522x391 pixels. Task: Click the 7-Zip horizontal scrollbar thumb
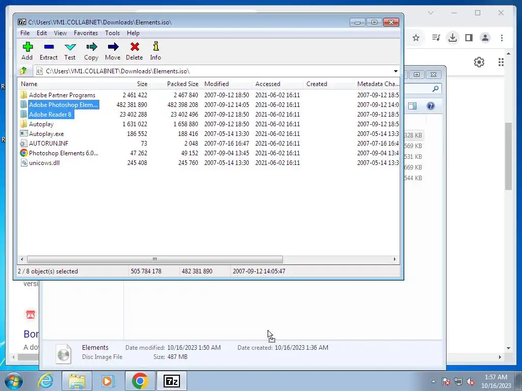155,259
